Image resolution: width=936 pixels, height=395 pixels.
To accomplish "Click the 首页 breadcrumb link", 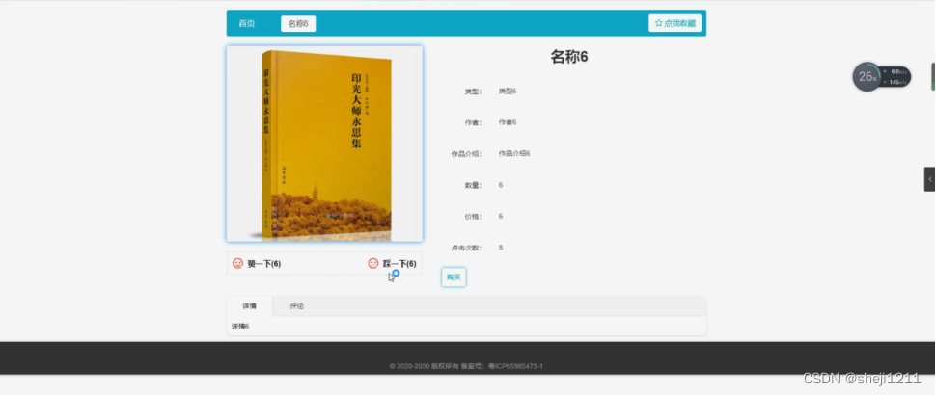I will (246, 24).
